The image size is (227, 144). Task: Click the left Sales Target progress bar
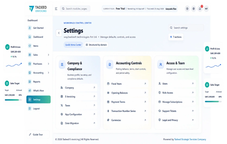click(x=13, y=100)
